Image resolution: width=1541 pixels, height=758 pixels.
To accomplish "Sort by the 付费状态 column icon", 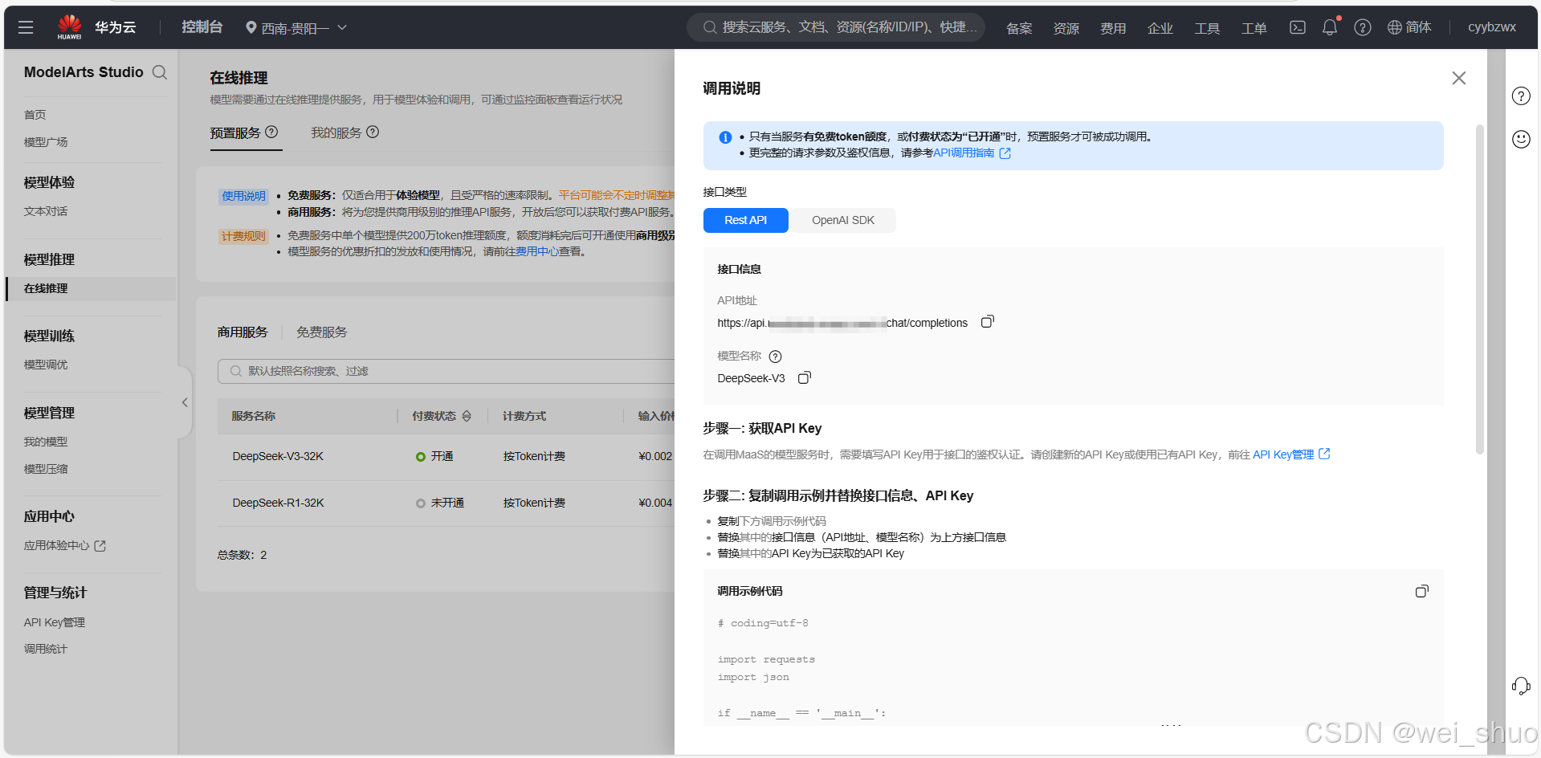I will [467, 416].
